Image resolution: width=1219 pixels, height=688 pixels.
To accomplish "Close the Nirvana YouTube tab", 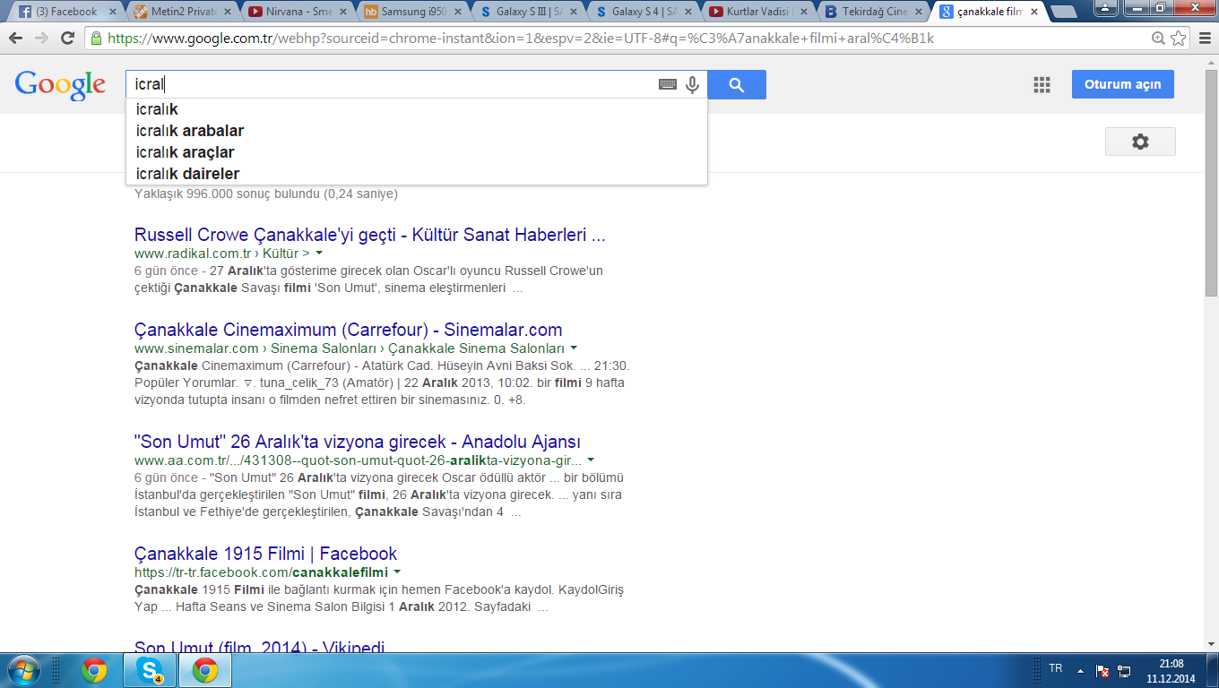I will (344, 13).
